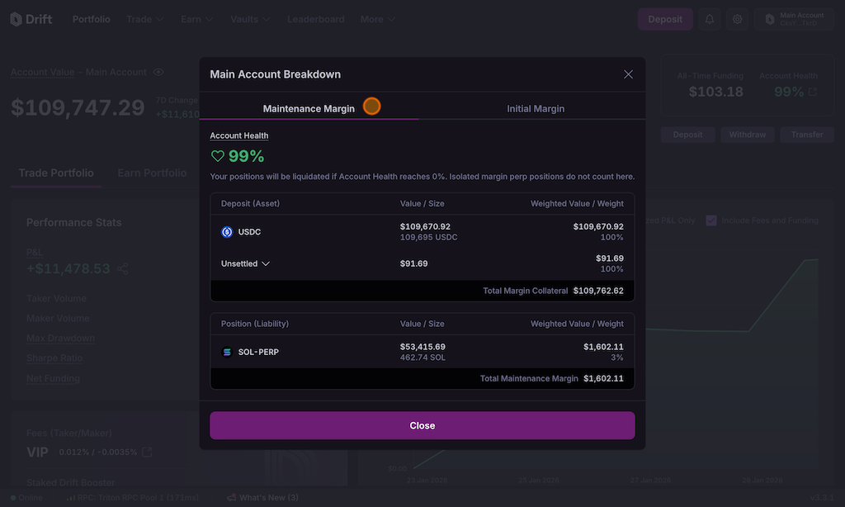Screen dimensions: 845x507
Task: Dismiss the breakdown dialog with X
Action: point(628,74)
